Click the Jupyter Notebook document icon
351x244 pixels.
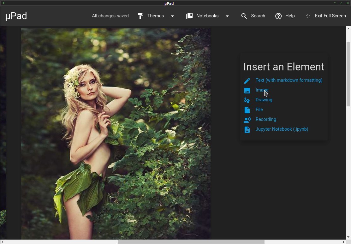[x=247, y=130]
